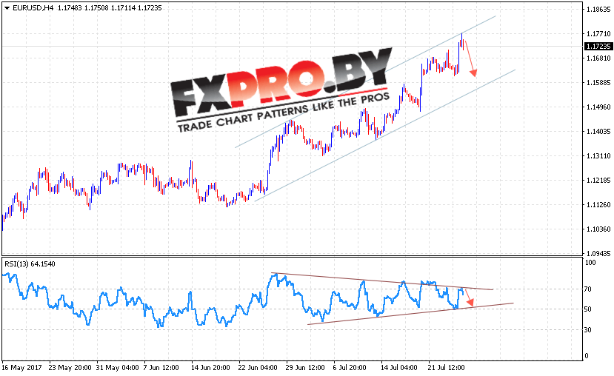Select the RSI(13) 64.1540 indicator label

click(30, 264)
